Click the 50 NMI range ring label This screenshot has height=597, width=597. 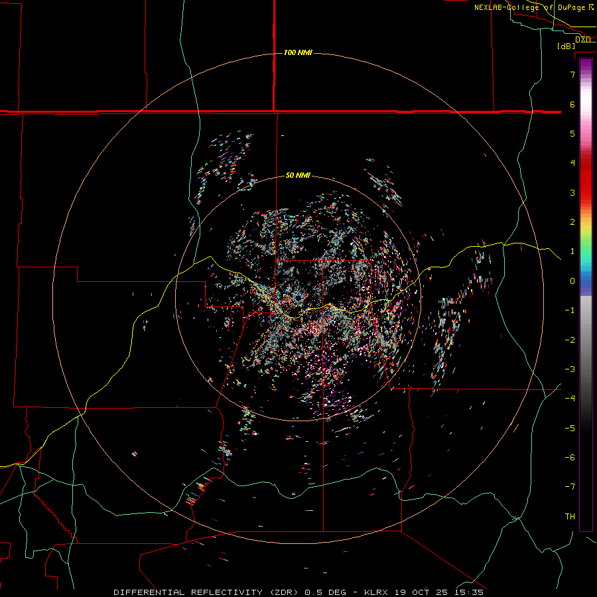pos(298,175)
